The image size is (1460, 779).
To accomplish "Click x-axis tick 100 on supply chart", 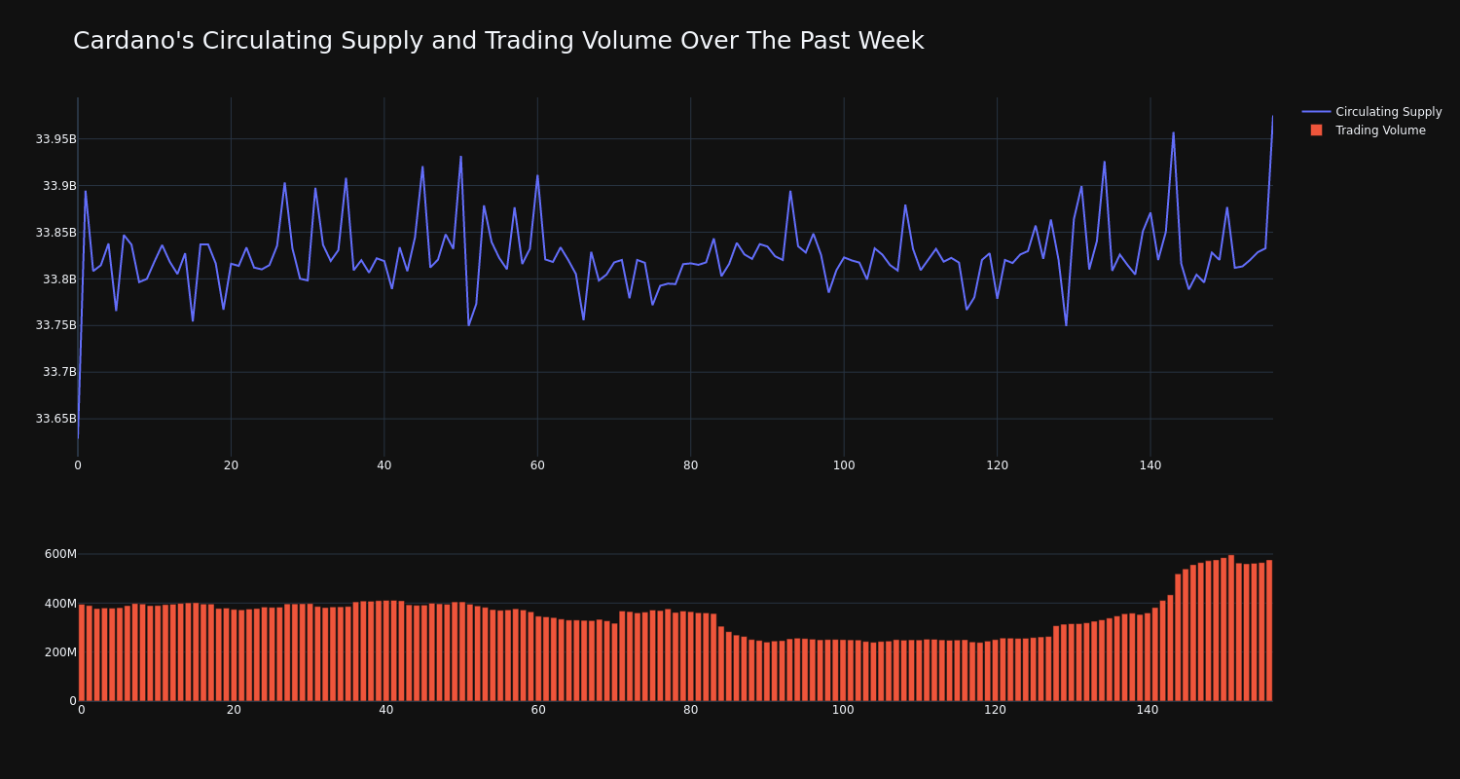I will [x=844, y=465].
